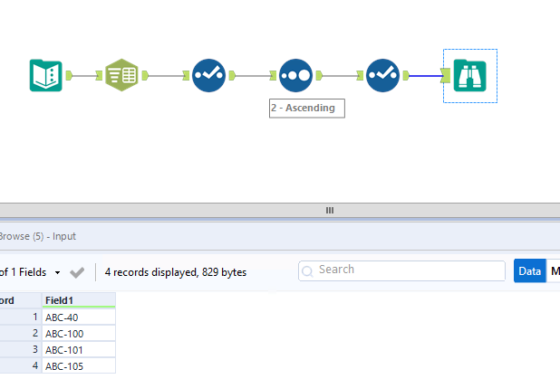Click the results pane splitter grip
Image resolution: width=560 pixels, height=379 pixels.
pos(330,211)
